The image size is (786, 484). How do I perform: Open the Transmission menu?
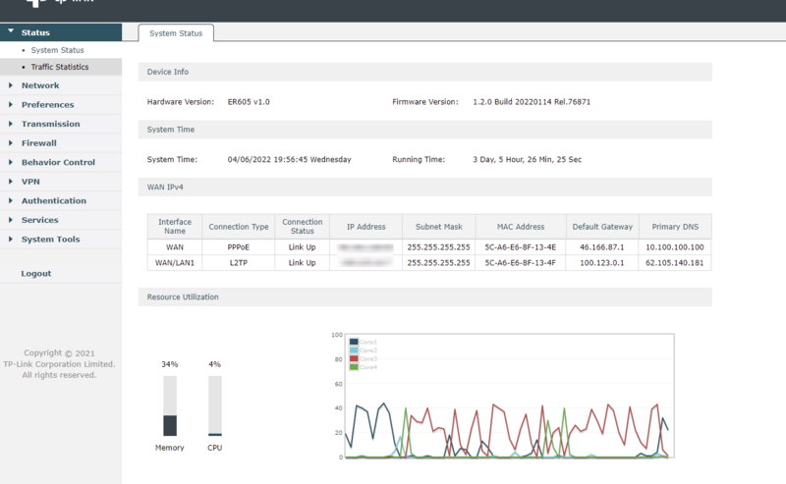[x=51, y=124]
